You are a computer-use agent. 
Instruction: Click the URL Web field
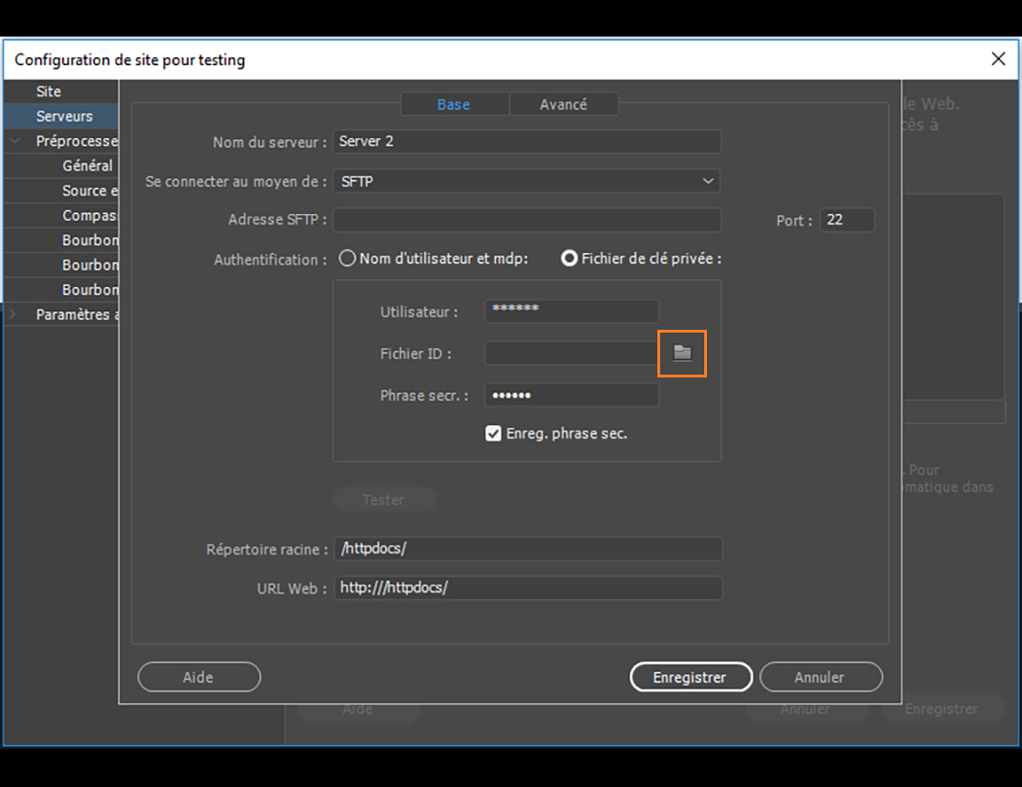coord(528,588)
